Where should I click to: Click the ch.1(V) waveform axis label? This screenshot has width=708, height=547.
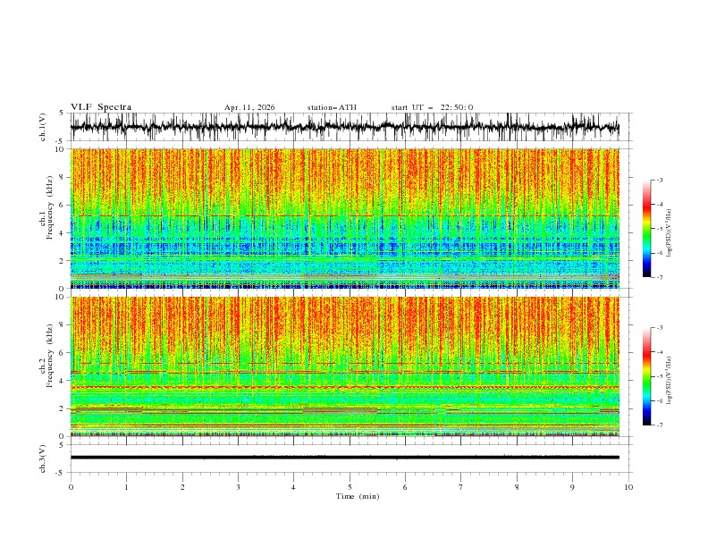43,127
